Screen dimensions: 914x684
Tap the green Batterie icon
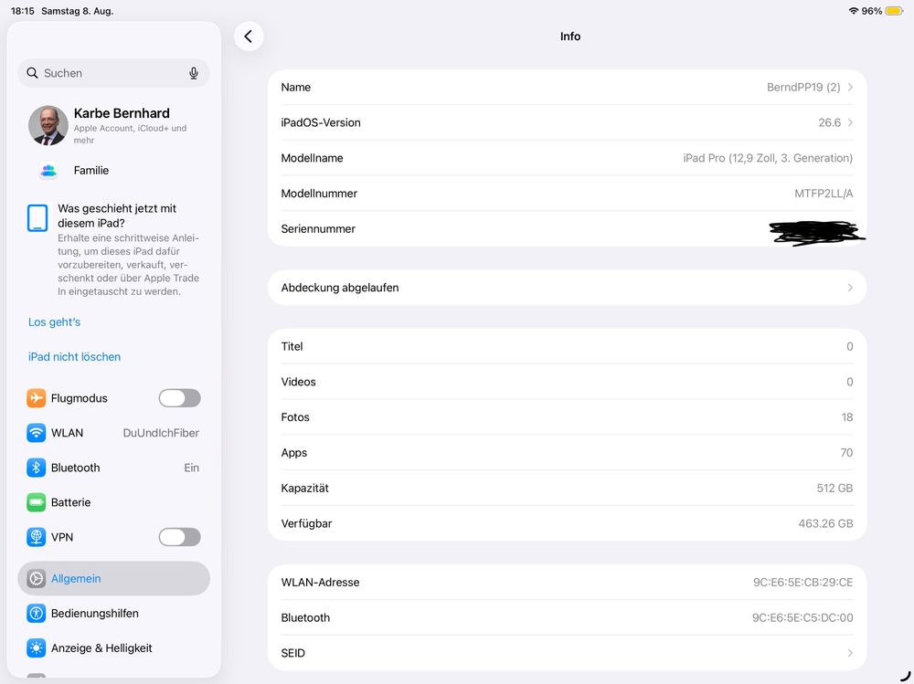37,502
